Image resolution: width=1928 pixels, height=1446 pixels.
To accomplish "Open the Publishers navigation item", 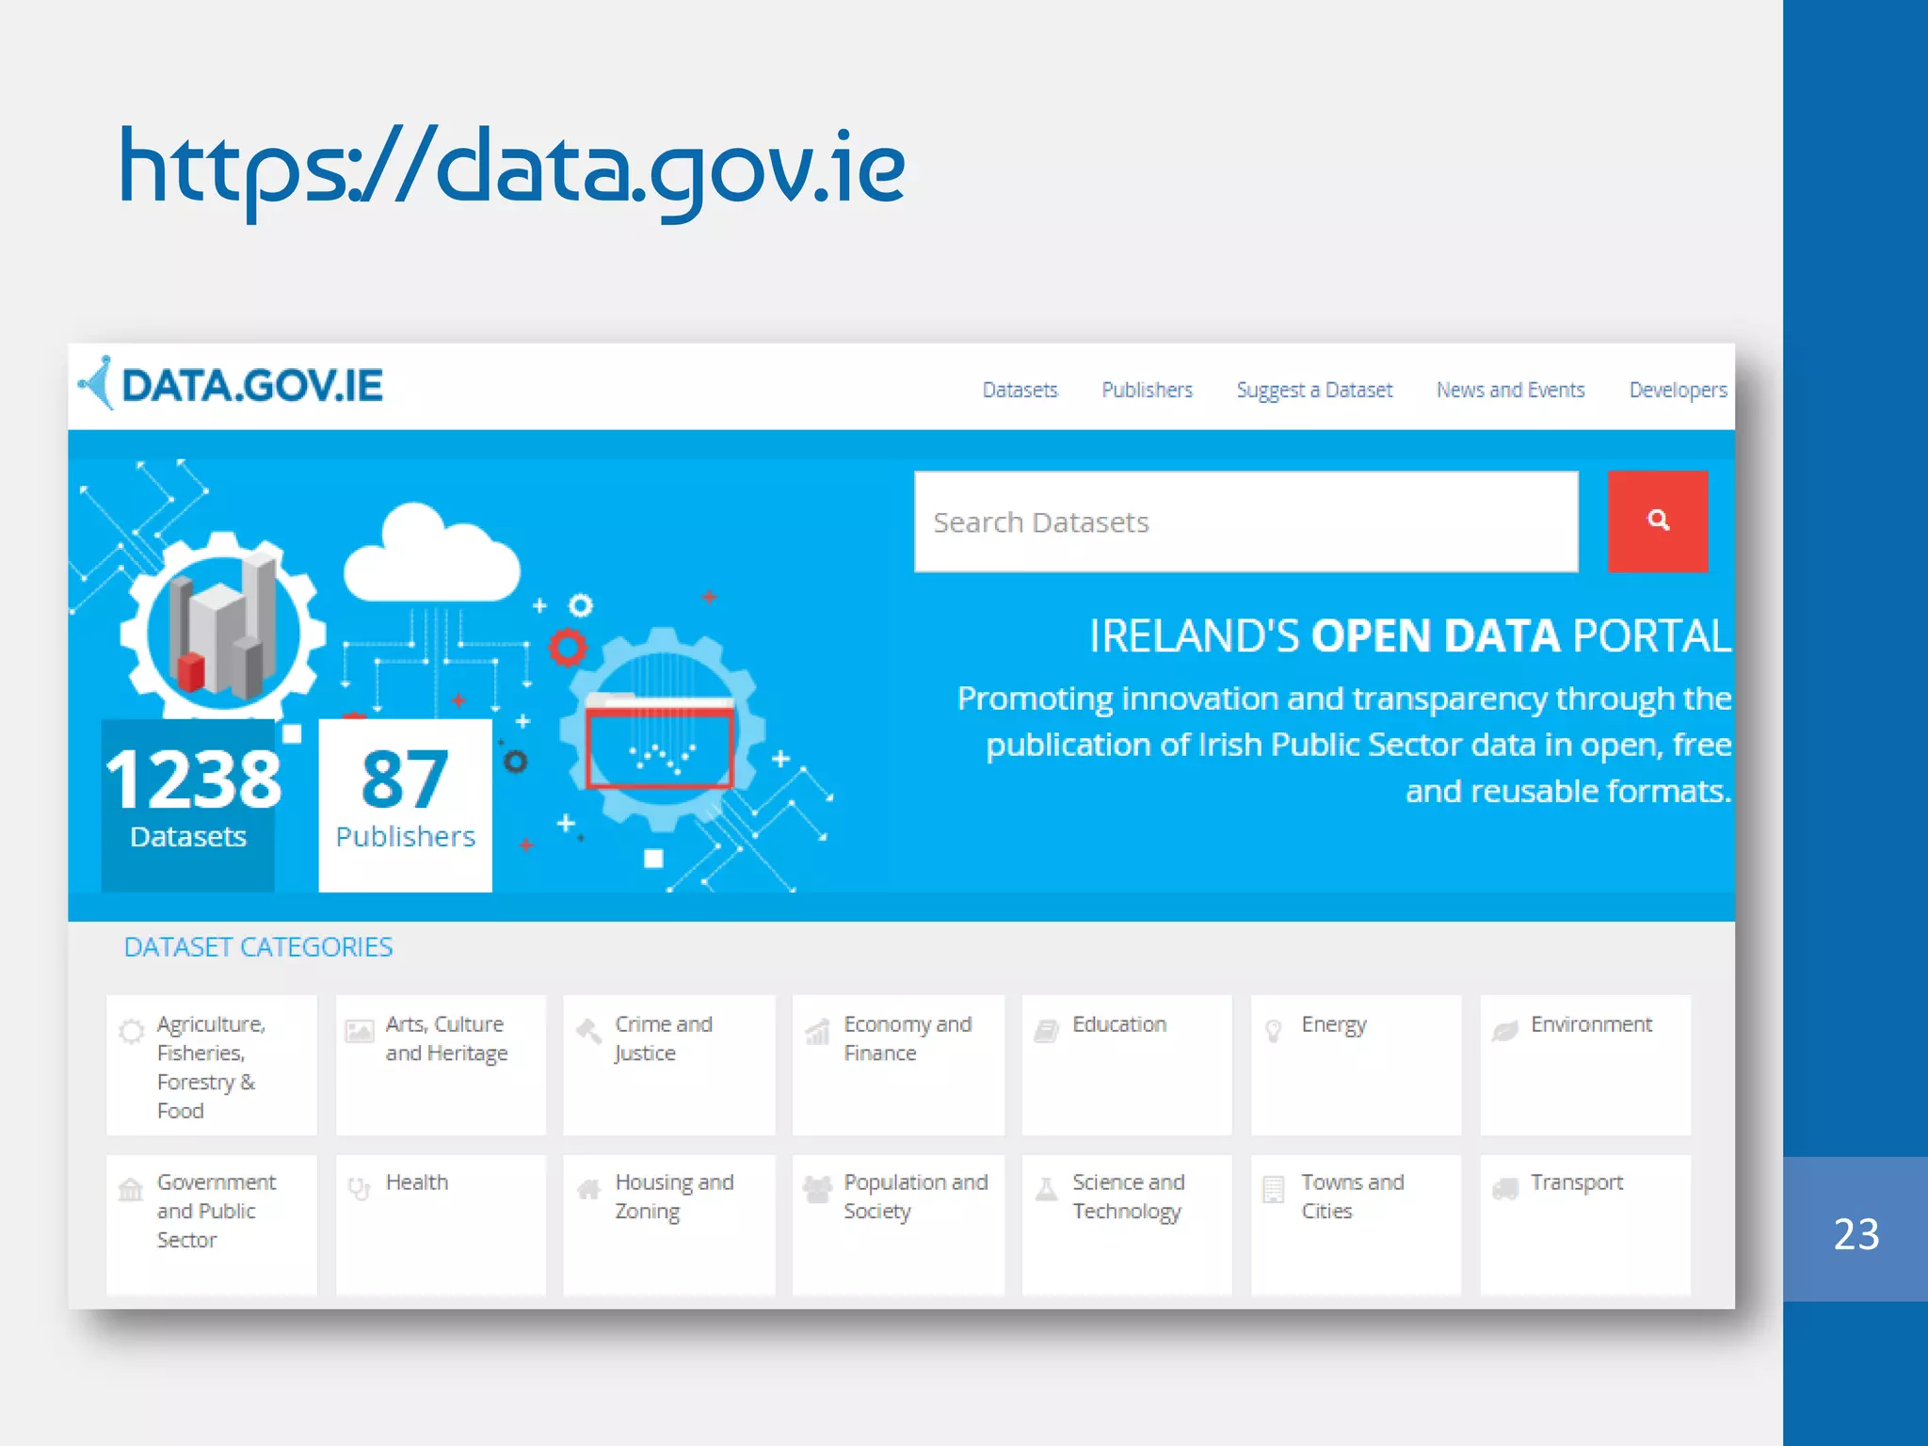I will point(1147,390).
